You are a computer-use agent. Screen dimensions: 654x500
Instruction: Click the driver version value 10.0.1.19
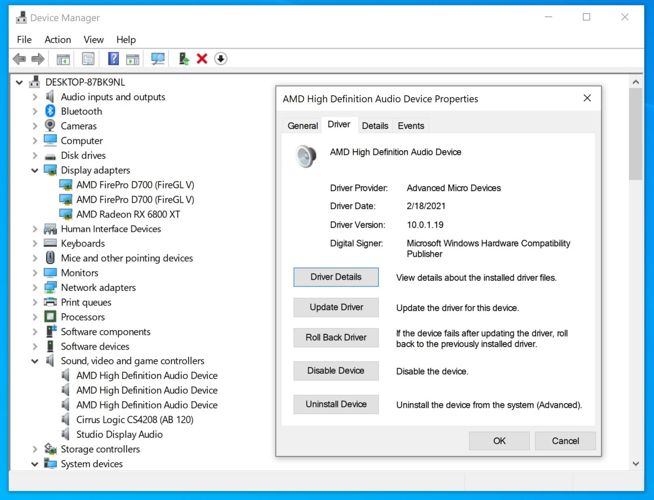[x=425, y=225]
